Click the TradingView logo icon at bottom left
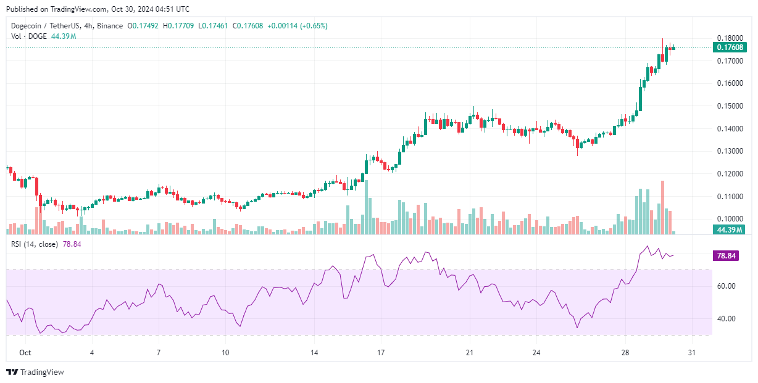Viewport: 758px width, 383px height. pyautogui.click(x=12, y=373)
